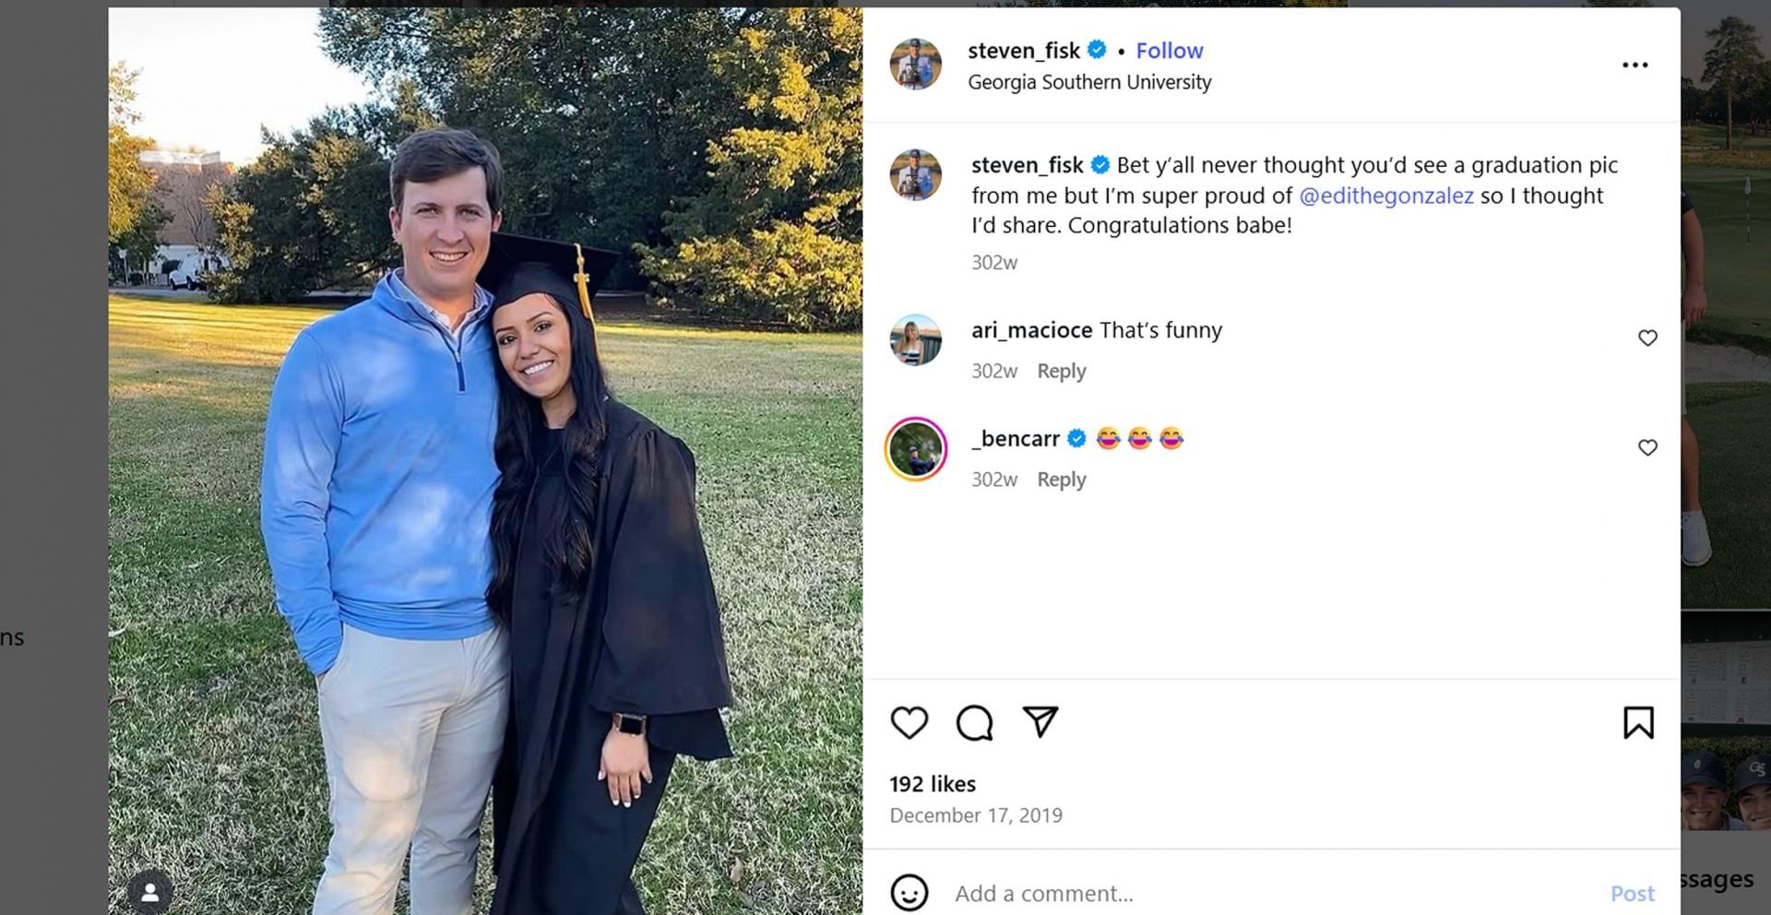Open steven_fisk's header profile picture
Screen dimensions: 1771x915
click(x=916, y=65)
